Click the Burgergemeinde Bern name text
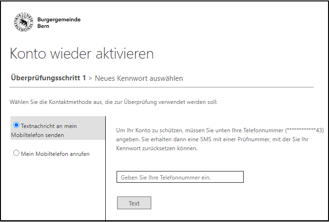The height and width of the screenshot is (222, 329). pos(58,23)
